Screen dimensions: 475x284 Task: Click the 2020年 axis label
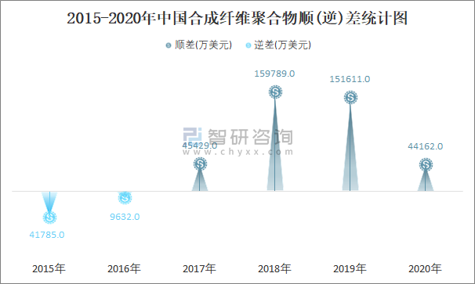click(425, 268)
